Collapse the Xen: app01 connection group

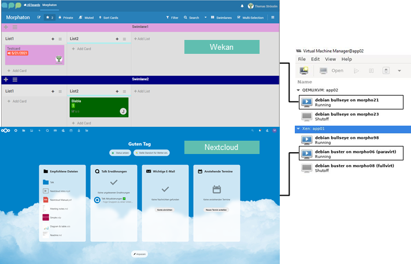(298, 130)
